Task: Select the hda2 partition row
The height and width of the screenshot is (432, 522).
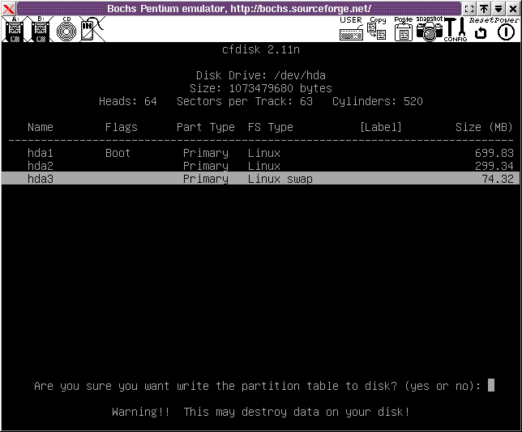Action: (x=260, y=166)
